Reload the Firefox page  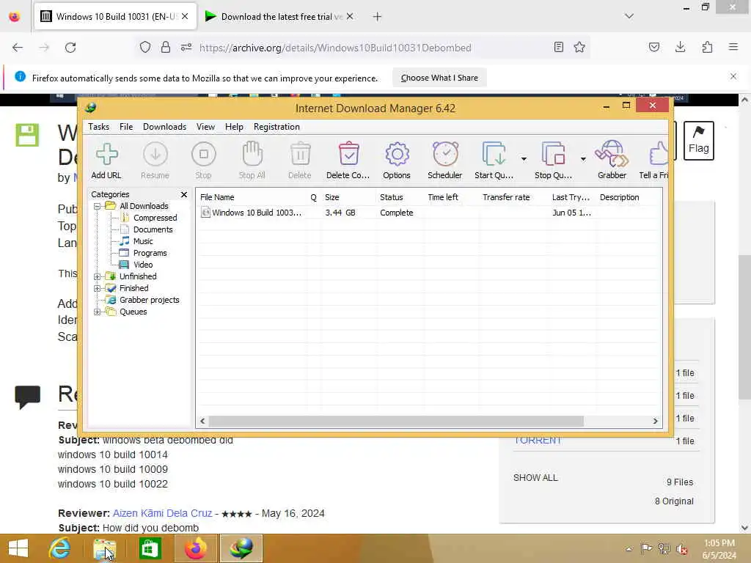click(x=70, y=48)
